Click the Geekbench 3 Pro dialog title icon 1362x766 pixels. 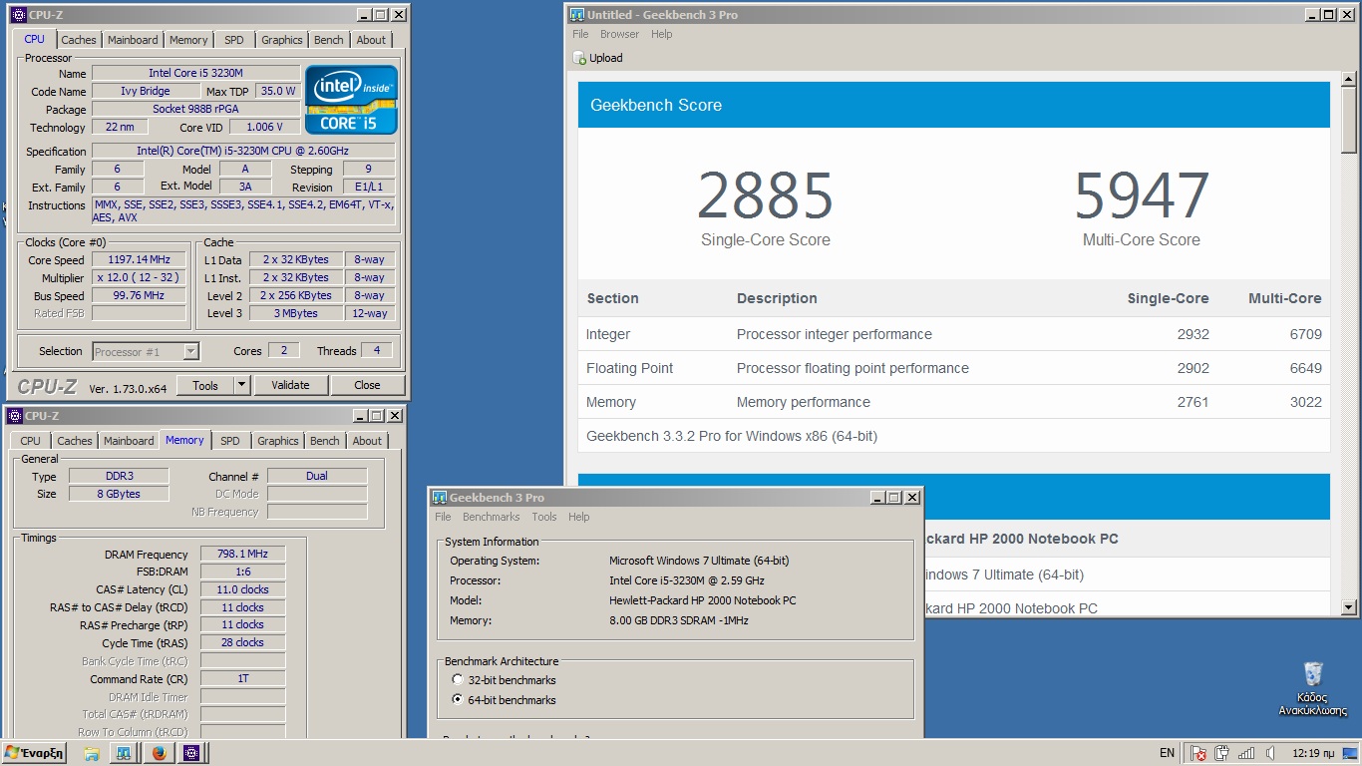[439, 498]
